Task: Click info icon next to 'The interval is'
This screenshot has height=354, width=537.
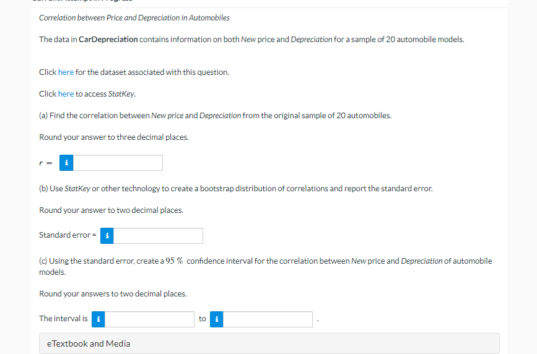Action: [98, 319]
